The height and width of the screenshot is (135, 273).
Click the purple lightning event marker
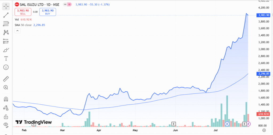click(248, 124)
